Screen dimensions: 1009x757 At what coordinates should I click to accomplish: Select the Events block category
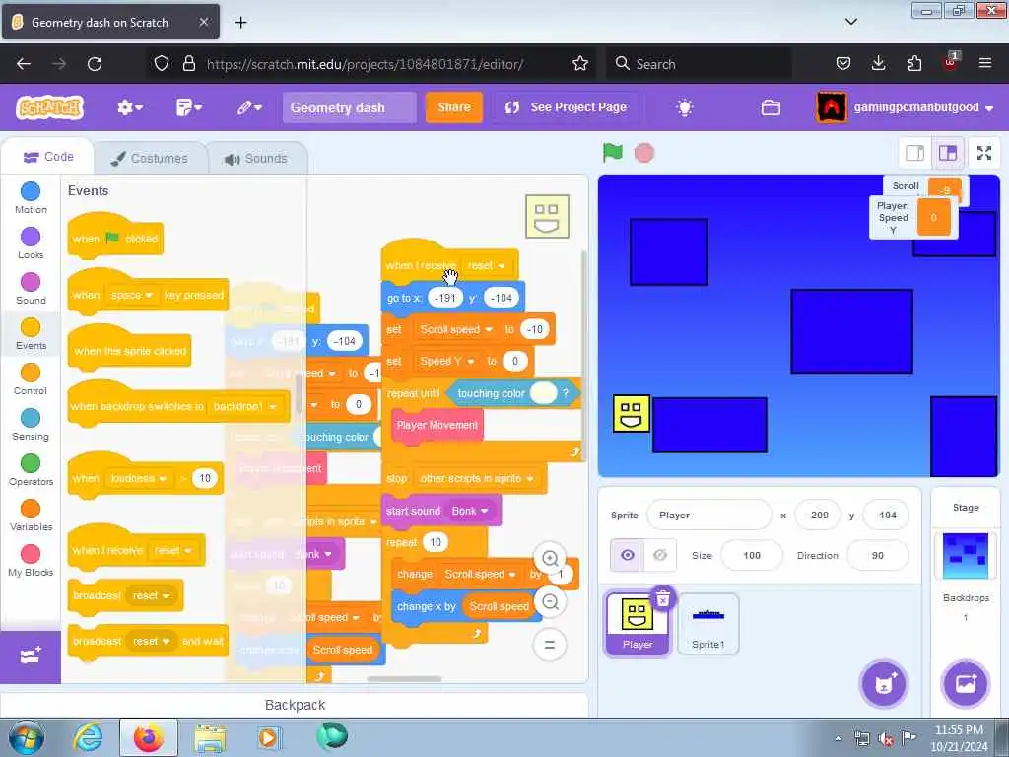click(x=31, y=333)
